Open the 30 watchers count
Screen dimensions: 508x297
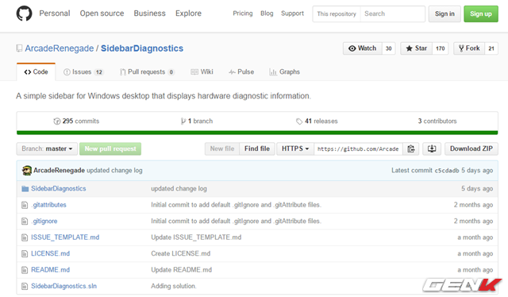(388, 48)
